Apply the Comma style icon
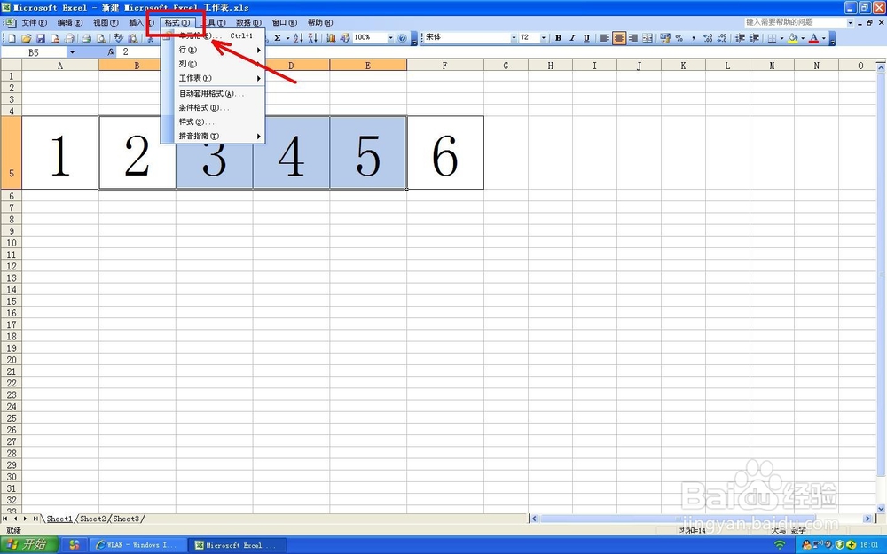Image resolution: width=887 pixels, height=554 pixels. pyautogui.click(x=693, y=38)
